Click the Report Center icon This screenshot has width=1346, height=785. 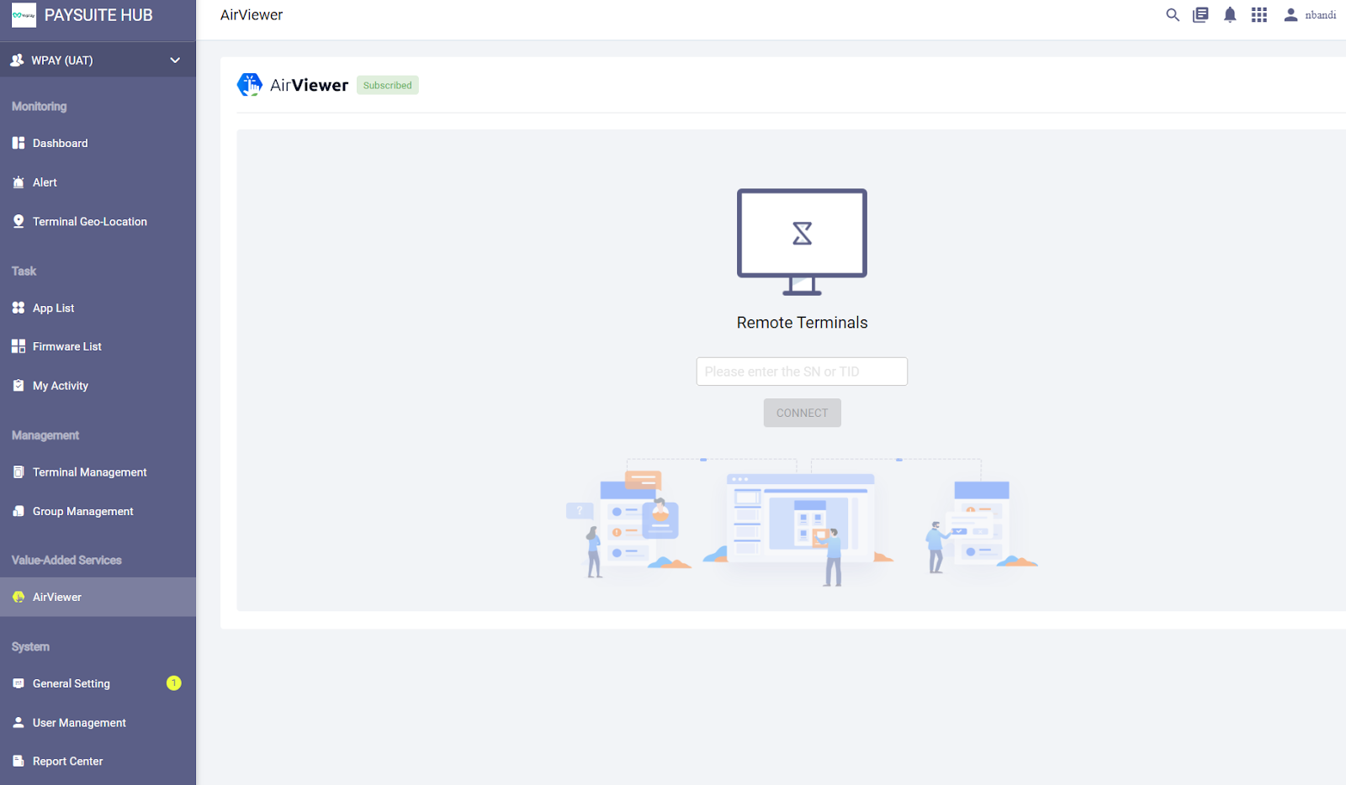coord(19,761)
